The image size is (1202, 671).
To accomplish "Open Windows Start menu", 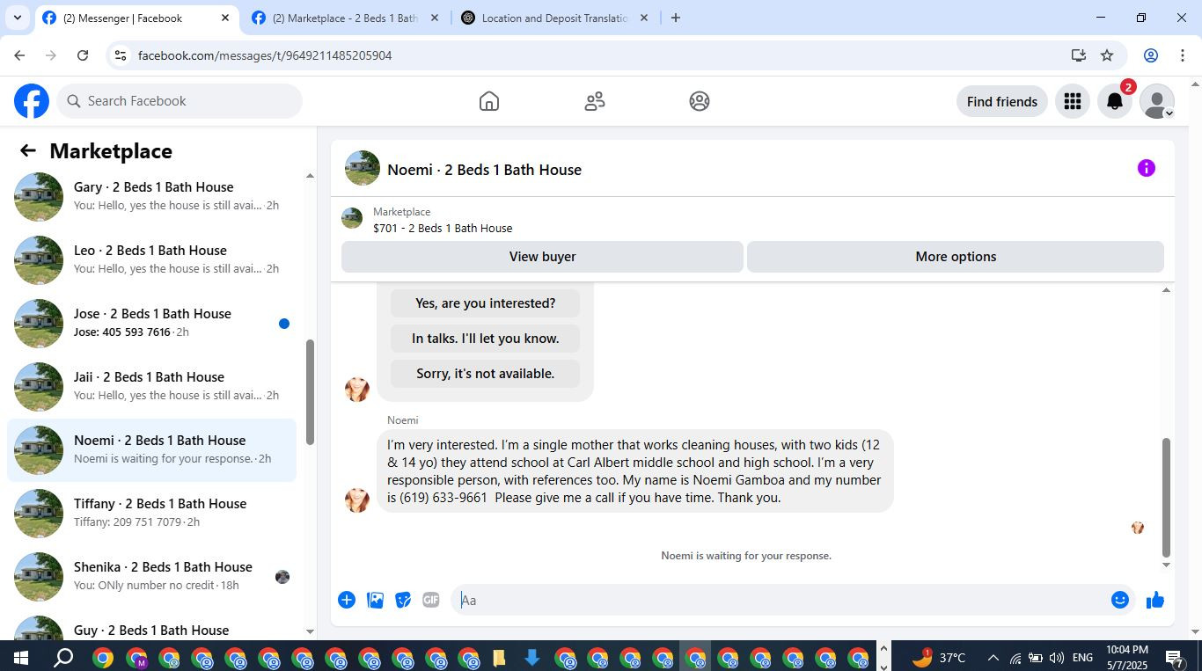I will pyautogui.click(x=20, y=657).
